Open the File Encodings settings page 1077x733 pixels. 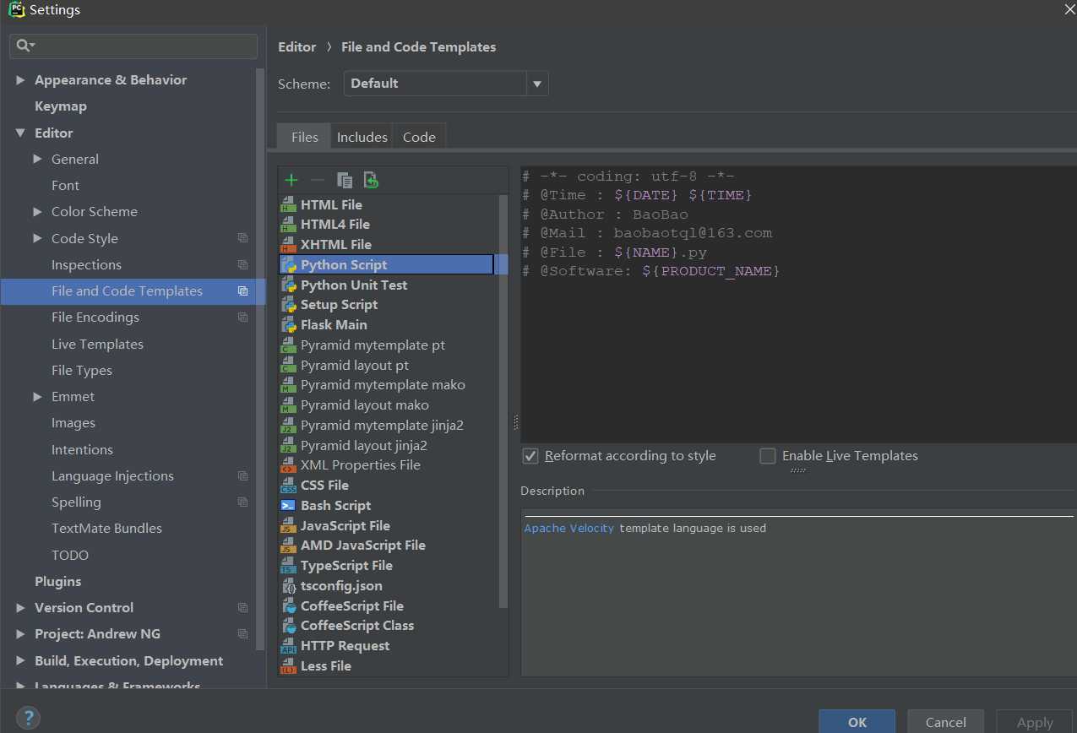(x=95, y=318)
